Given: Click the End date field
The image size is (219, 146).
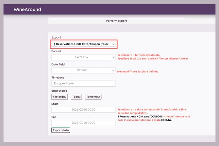Looking at the screenshot, I should 83,123.
